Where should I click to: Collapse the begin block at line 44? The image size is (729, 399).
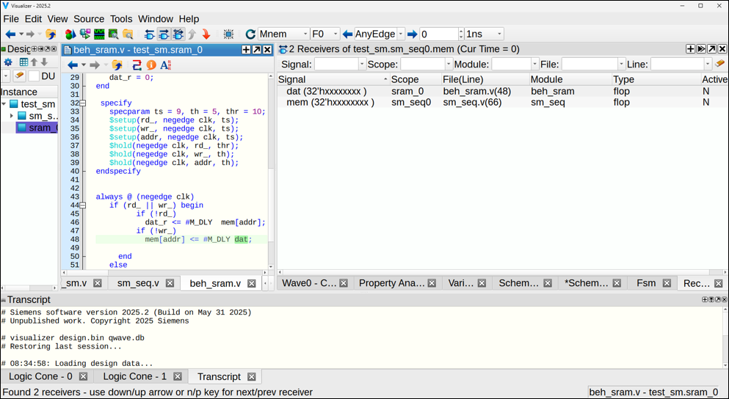point(83,205)
